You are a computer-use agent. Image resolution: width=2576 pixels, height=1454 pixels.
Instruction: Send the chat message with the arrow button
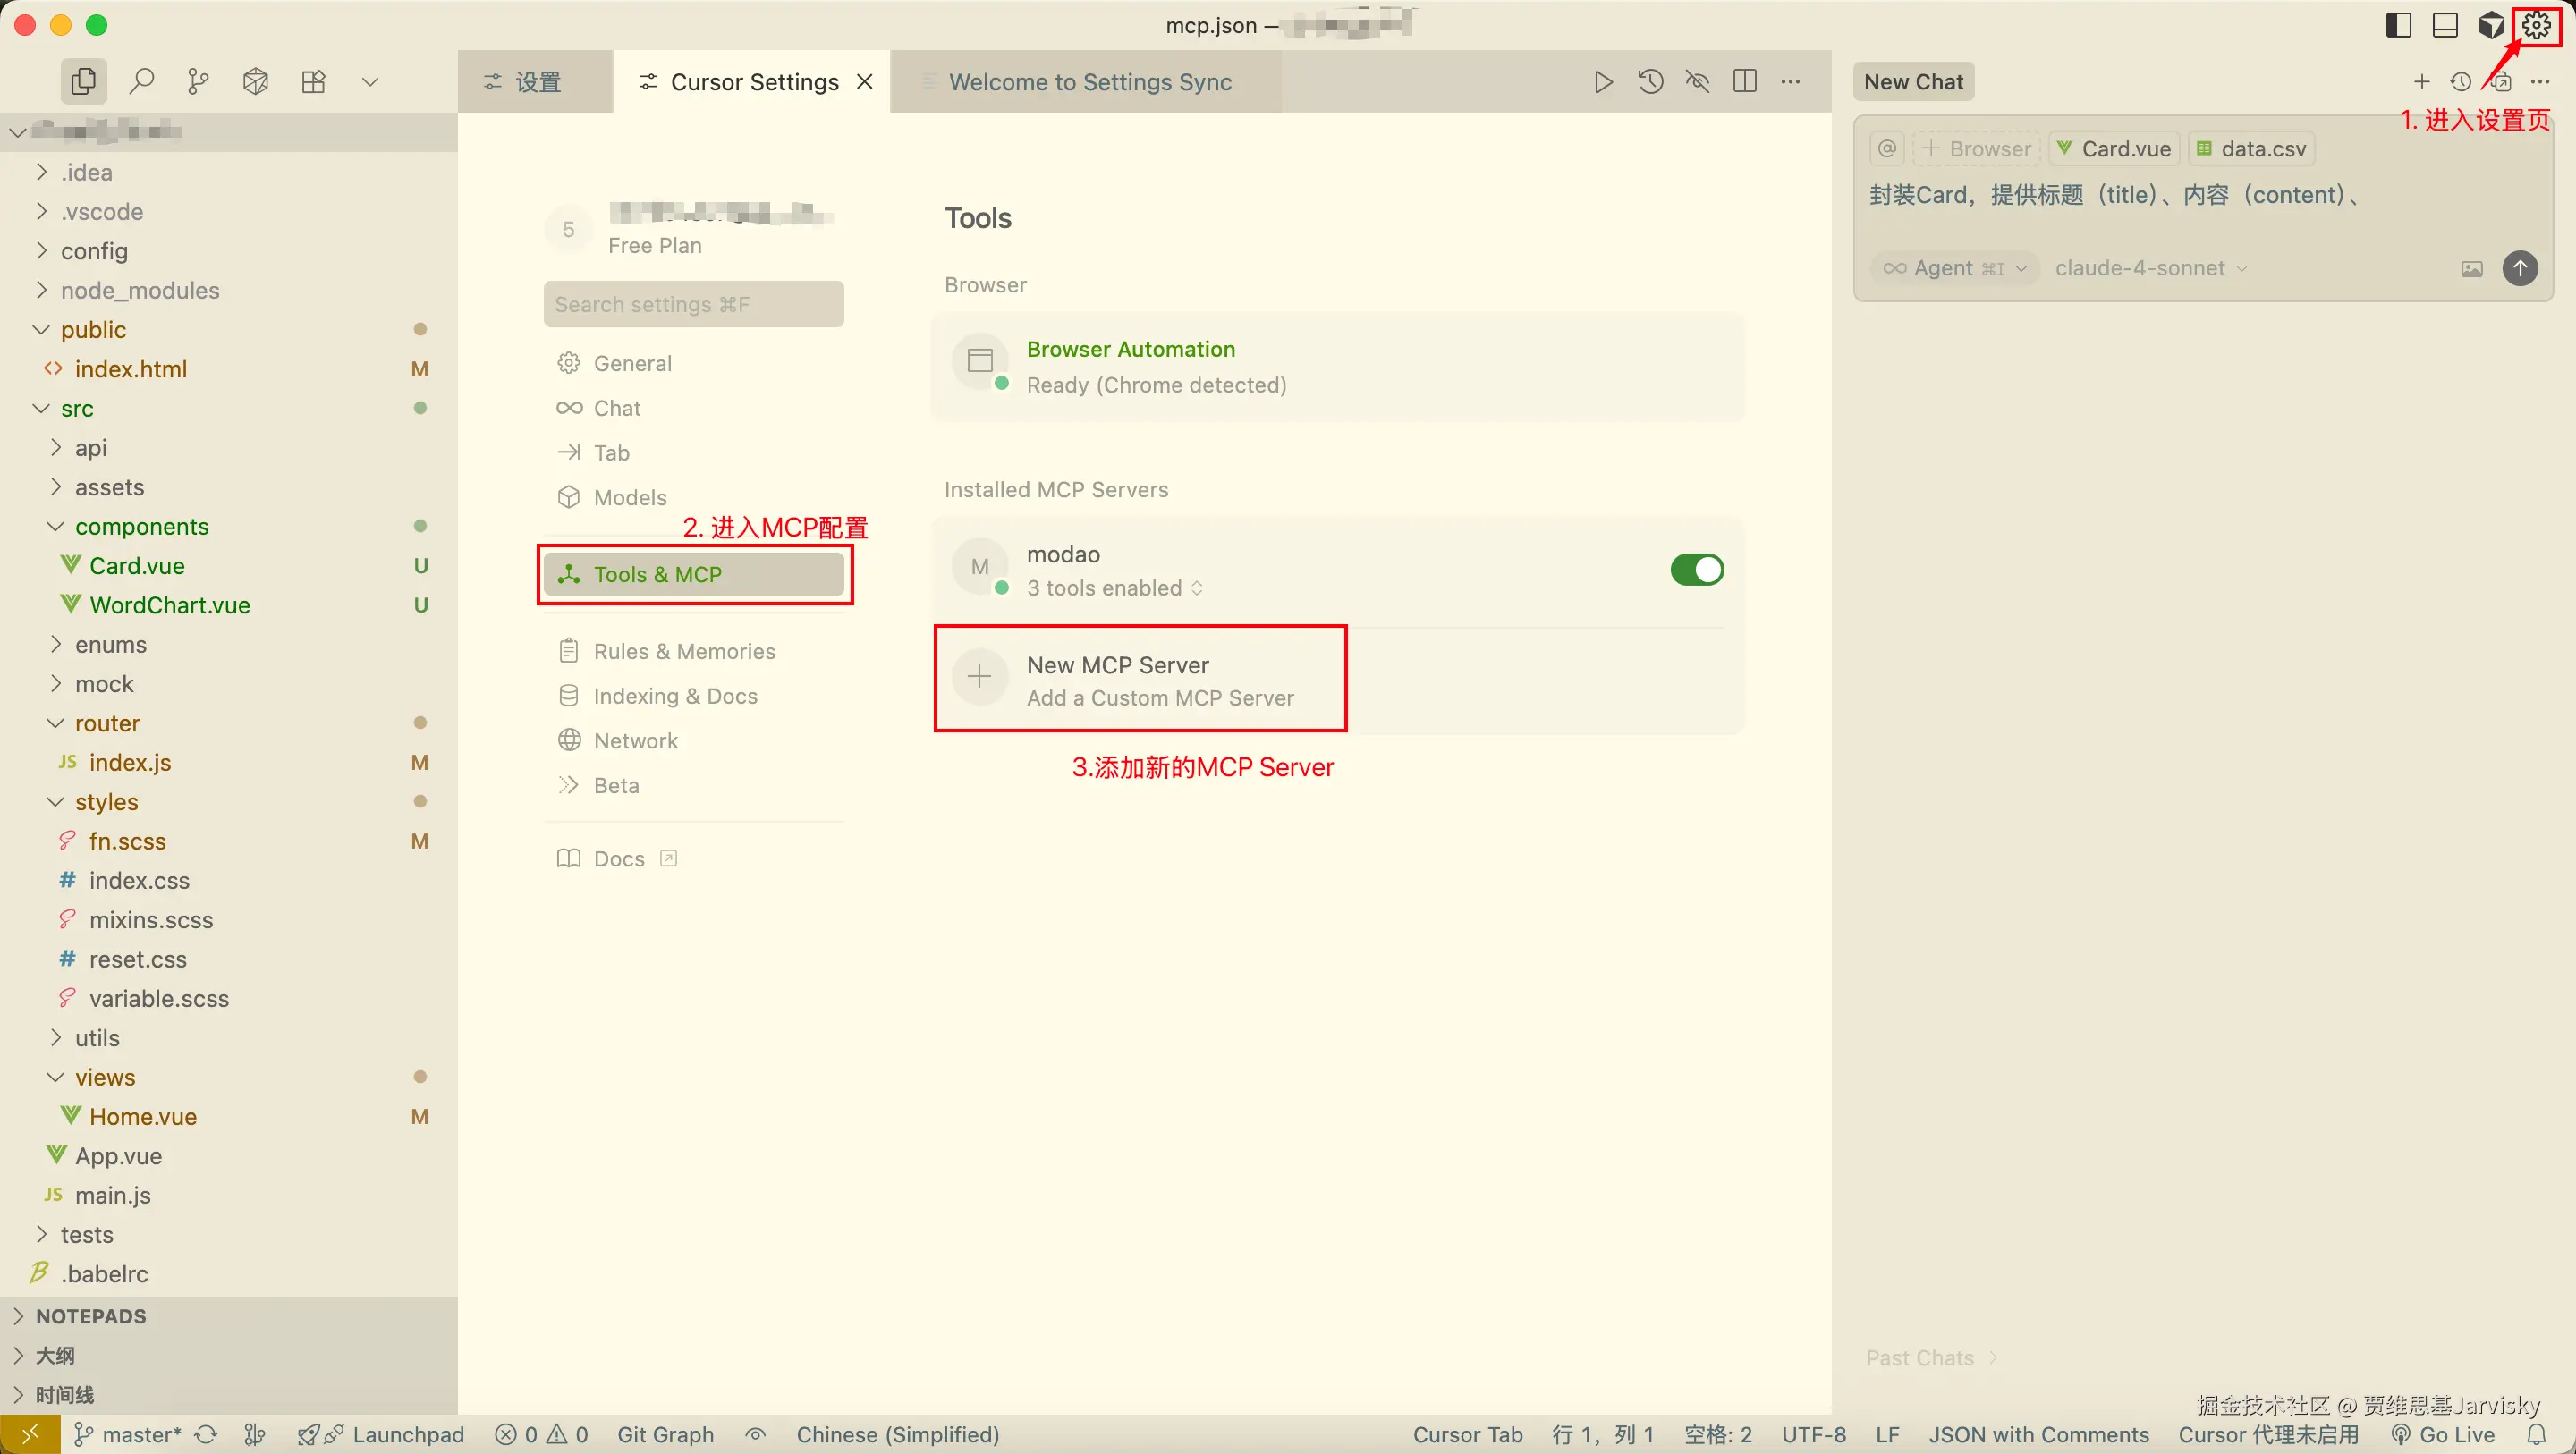pos(2519,268)
